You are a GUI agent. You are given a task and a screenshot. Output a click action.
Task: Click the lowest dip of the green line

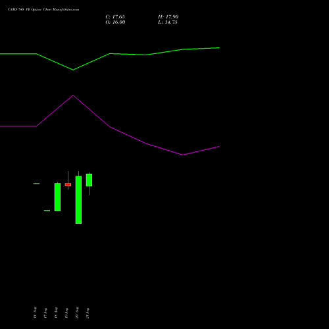point(73,70)
